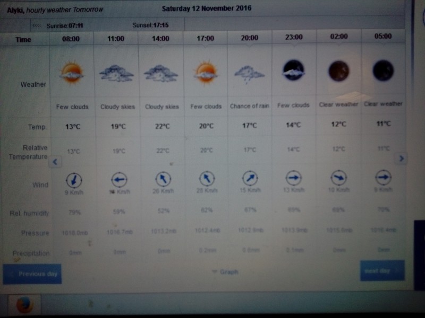Click the date 'Saturday 12 November 2016'
Screen dimensions: 425x318
pyautogui.click(x=207, y=8)
